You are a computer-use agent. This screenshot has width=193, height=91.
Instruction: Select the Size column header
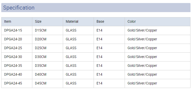[x=47, y=22]
